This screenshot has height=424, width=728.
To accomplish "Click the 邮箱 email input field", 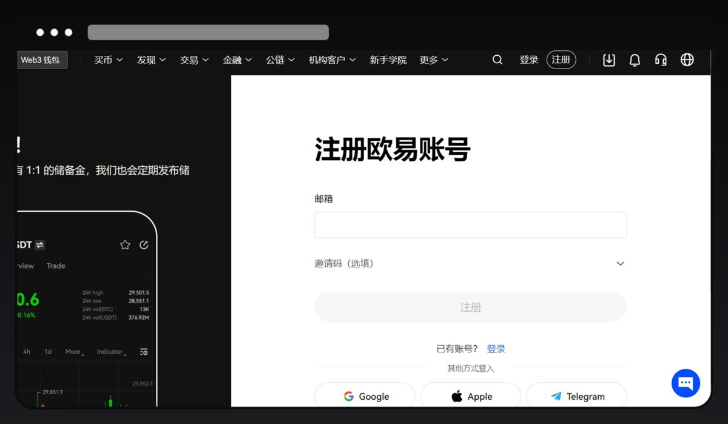I will tap(470, 225).
